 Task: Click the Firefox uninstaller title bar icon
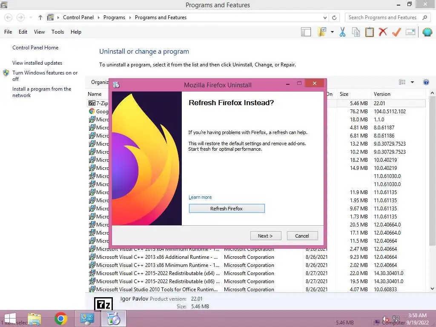point(116,85)
